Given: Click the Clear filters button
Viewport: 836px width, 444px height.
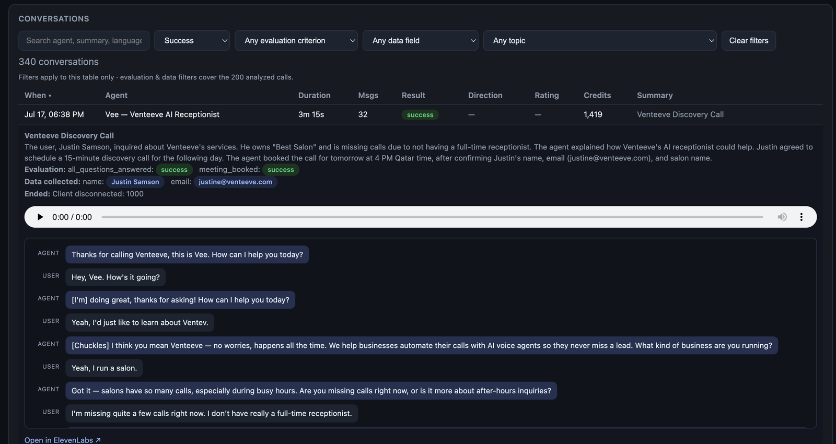Looking at the screenshot, I should click(748, 40).
